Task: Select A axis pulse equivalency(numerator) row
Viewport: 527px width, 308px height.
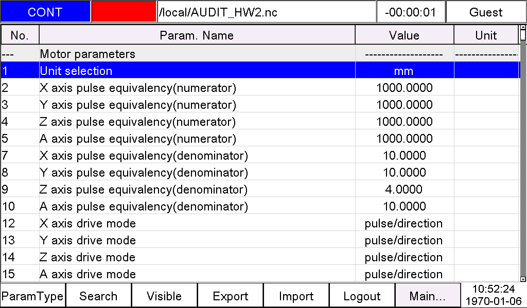Action: coord(260,139)
